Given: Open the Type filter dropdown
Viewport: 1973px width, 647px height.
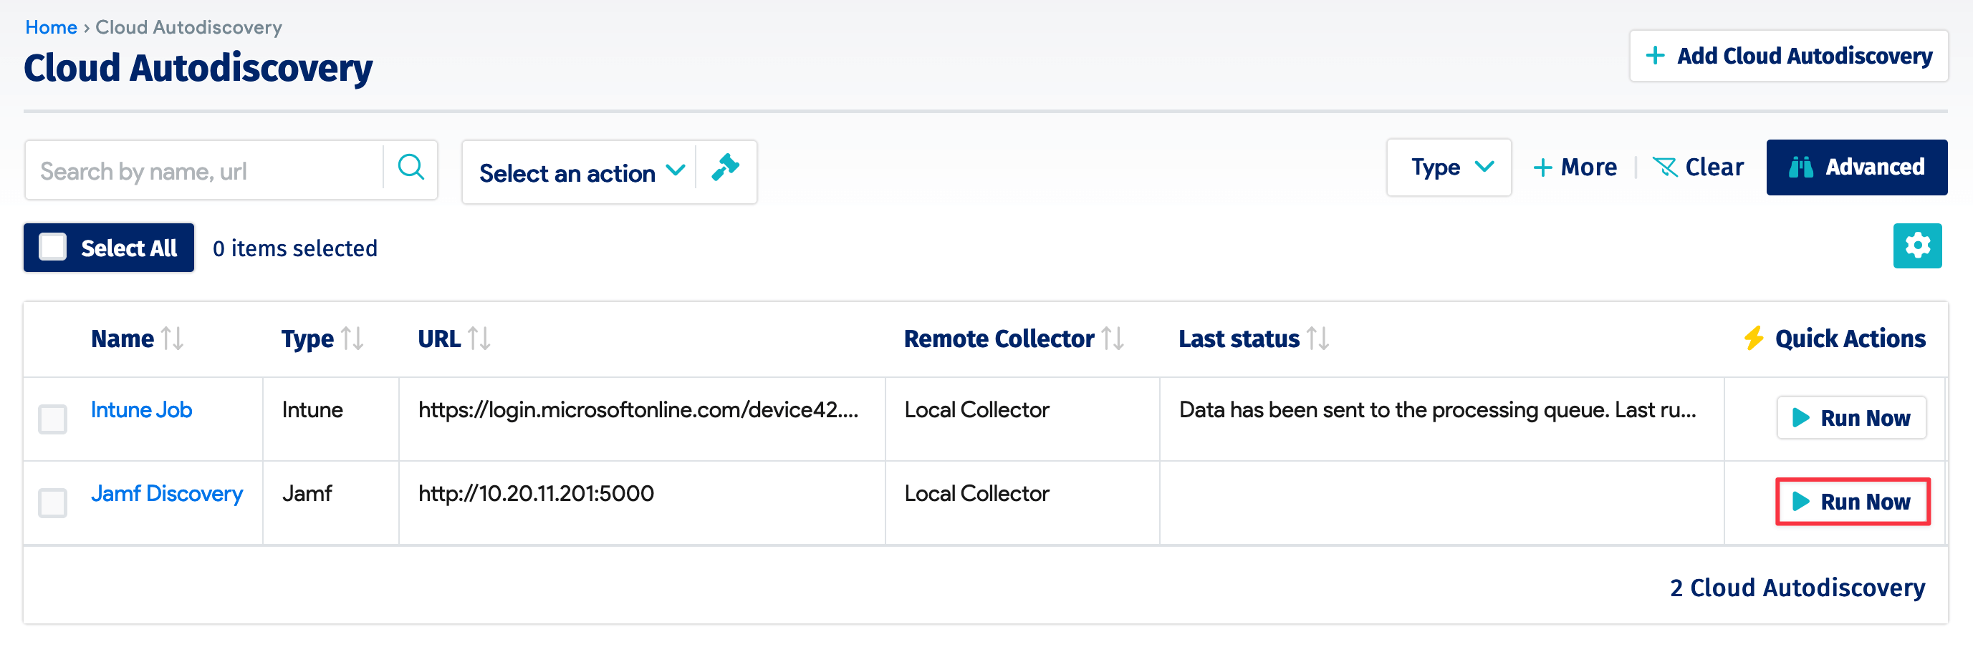Looking at the screenshot, I should pos(1449,167).
